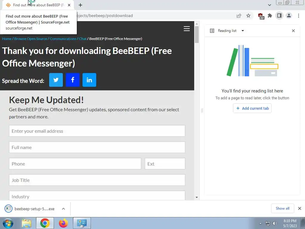Click the Reading list panel icon

tap(212, 31)
